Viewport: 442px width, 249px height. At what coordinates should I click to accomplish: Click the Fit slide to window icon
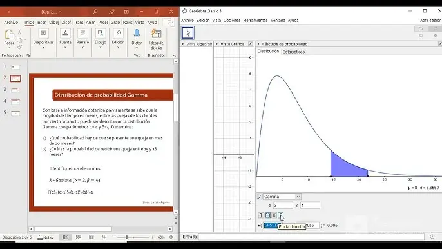pyautogui.click(x=171, y=237)
